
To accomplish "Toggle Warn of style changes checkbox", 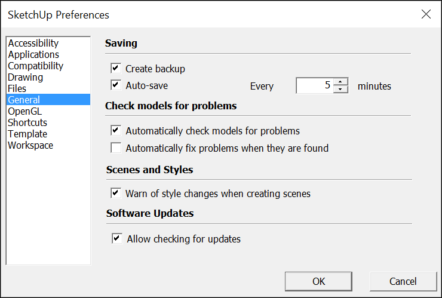I will (116, 193).
